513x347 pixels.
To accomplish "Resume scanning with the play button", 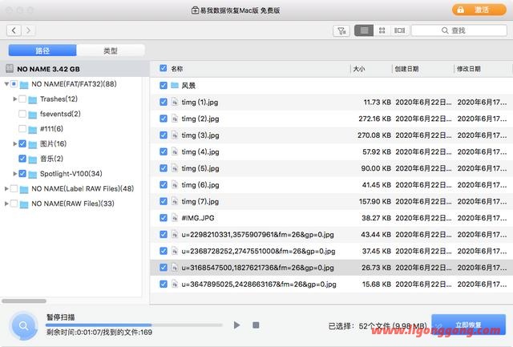I will point(236,325).
